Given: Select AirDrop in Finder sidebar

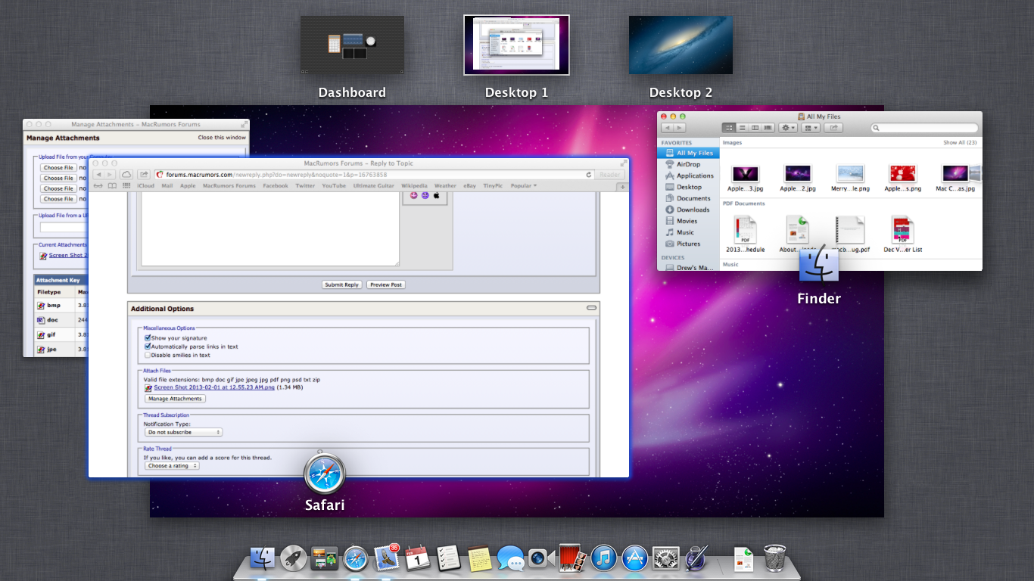Looking at the screenshot, I should point(688,164).
